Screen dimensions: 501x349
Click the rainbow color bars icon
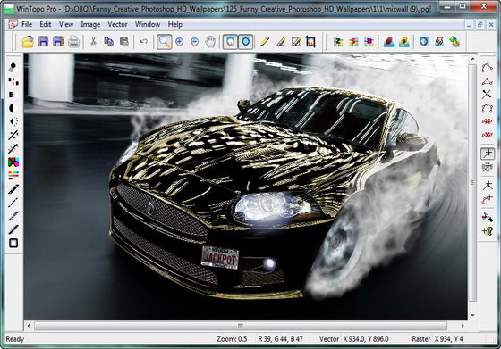coord(13,175)
